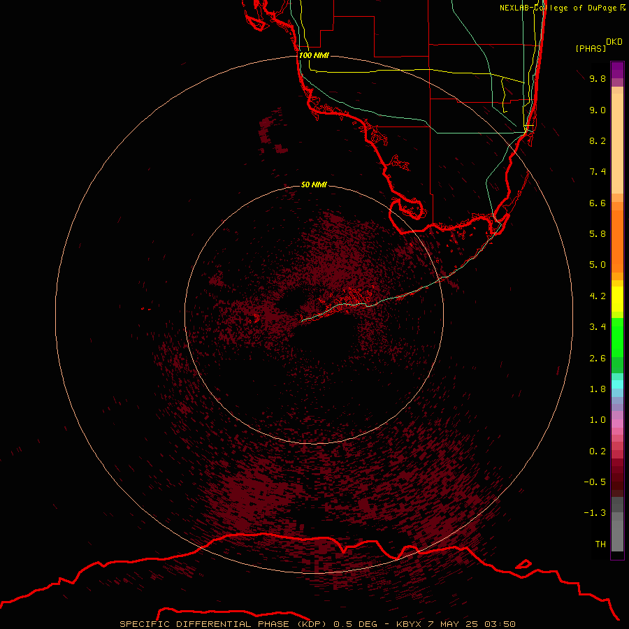
Task: Click the 7.4 legend value
Action: coord(598,172)
